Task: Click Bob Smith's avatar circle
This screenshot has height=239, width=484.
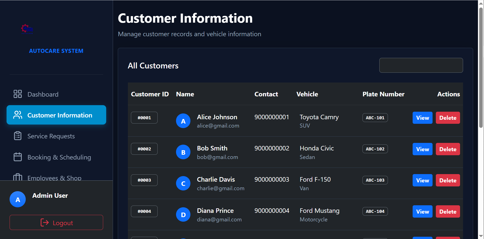Action: pyautogui.click(x=183, y=152)
